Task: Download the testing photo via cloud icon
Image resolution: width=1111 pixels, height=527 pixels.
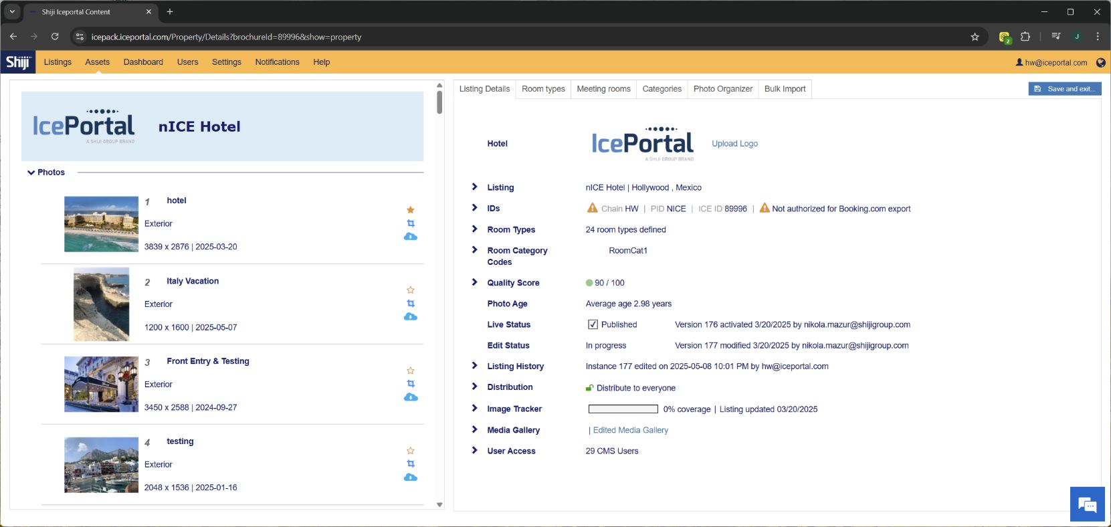Action: (411, 477)
